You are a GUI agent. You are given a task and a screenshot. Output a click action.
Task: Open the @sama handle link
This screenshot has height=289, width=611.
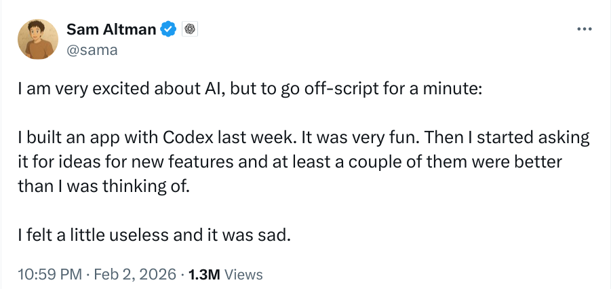(x=92, y=50)
